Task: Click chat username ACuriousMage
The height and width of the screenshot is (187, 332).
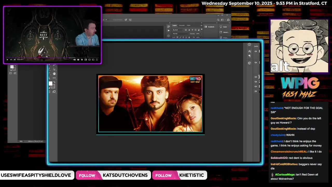Action: [285, 175]
